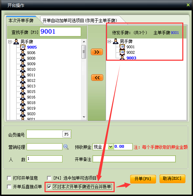193x196 pixels.
Task: Click the 开单备注 remark input field
Action: [x=134, y=159]
